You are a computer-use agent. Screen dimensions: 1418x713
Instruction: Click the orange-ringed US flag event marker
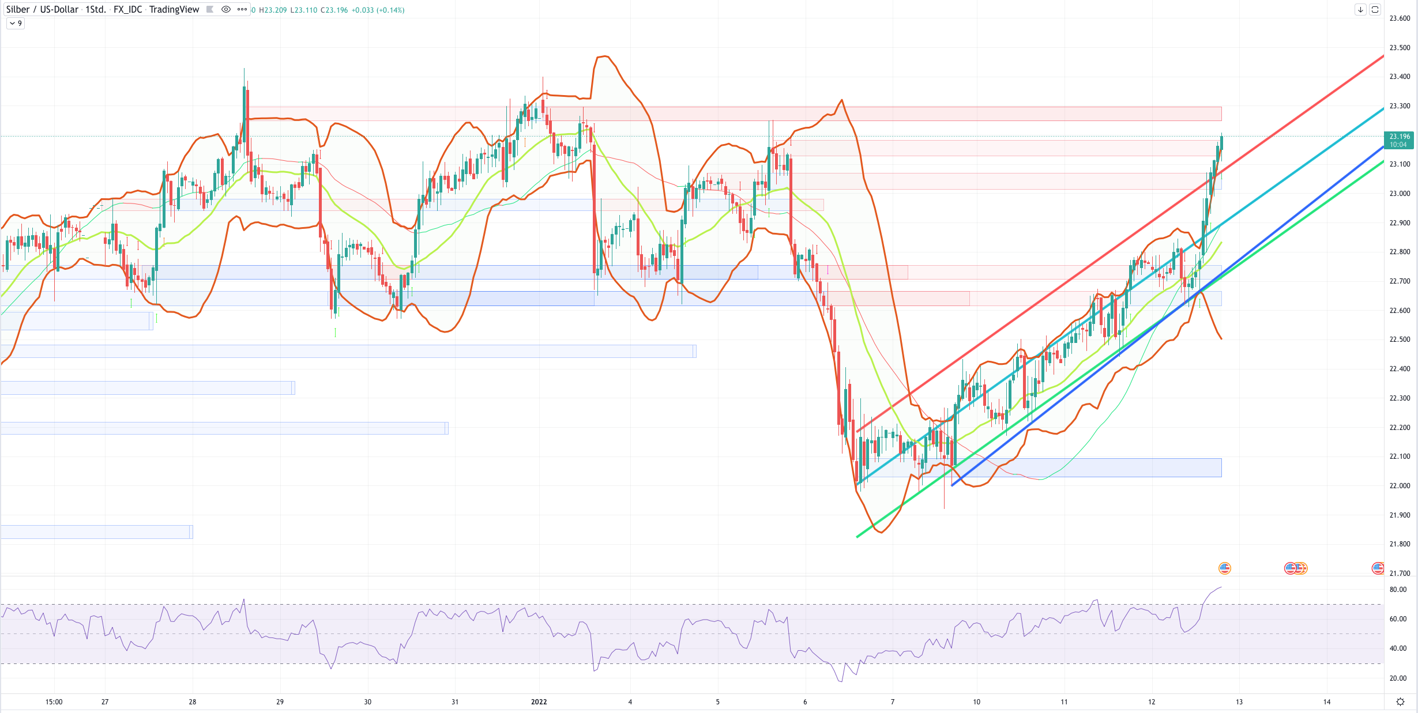1225,568
